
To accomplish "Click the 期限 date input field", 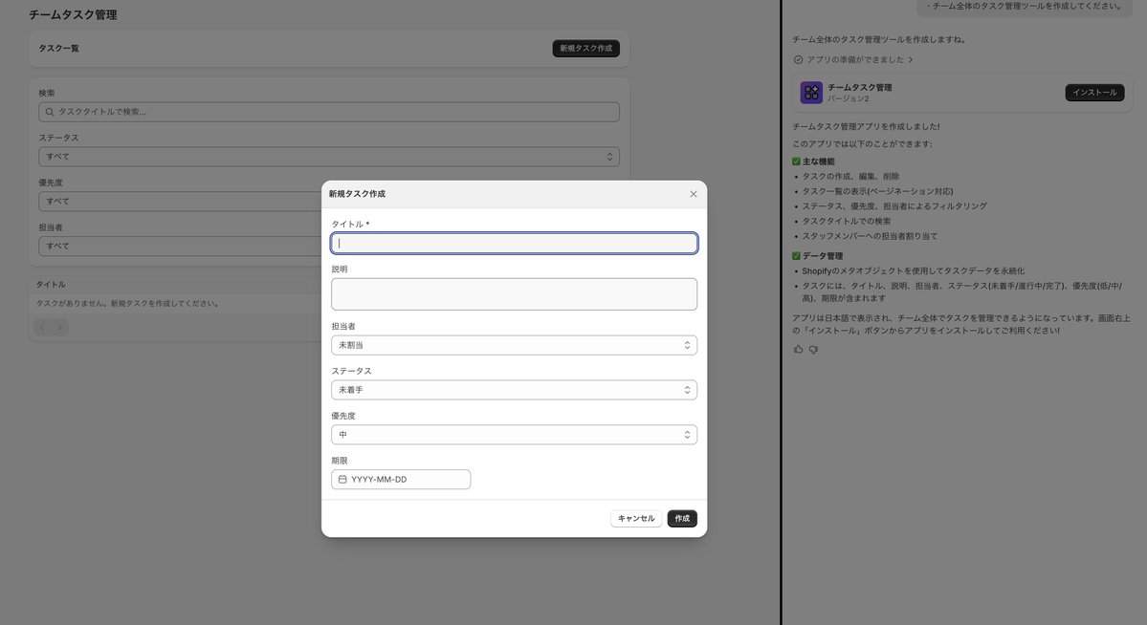I will pos(401,480).
